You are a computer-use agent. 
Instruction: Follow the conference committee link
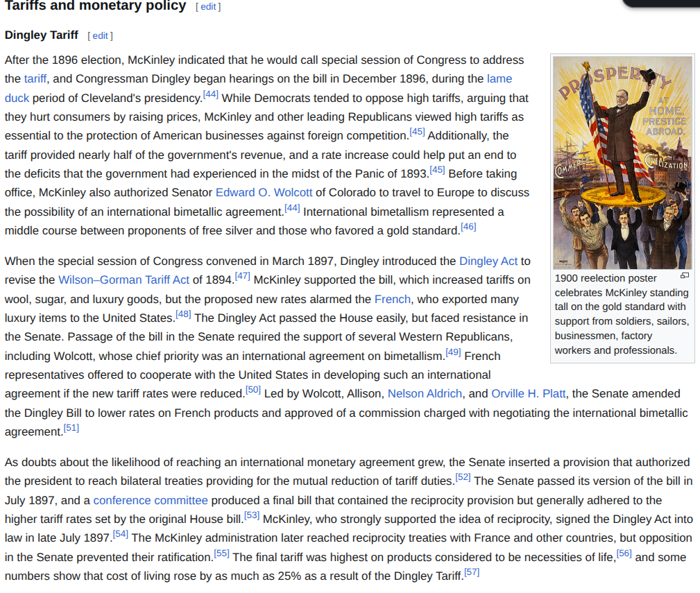pyautogui.click(x=151, y=501)
